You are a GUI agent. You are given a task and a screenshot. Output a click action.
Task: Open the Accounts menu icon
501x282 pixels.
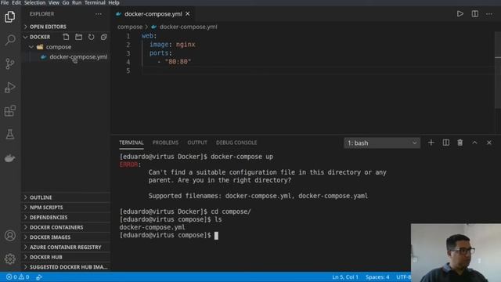(10, 236)
